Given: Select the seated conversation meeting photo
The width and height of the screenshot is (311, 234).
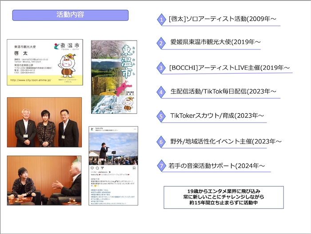Looking at the screenshot, I should (x=44, y=180).
